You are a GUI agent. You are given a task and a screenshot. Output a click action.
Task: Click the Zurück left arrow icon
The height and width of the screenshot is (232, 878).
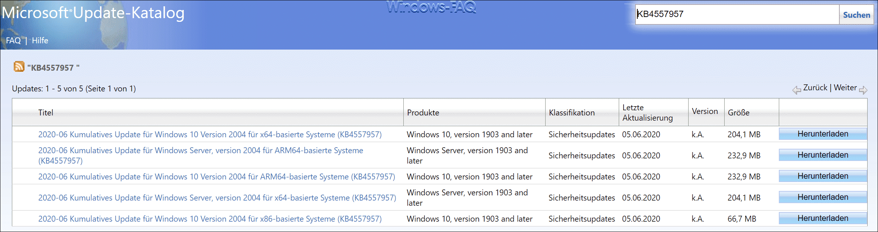coord(796,90)
